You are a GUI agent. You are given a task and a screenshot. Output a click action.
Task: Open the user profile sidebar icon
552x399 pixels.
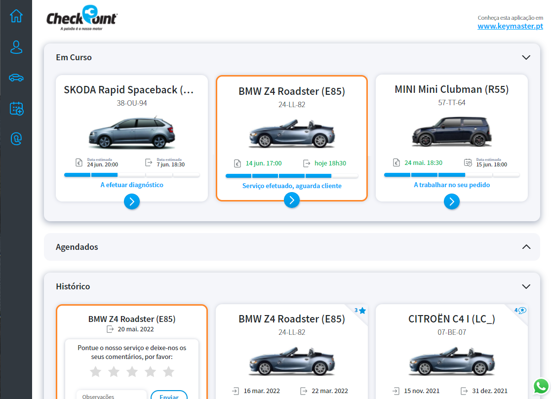16,47
